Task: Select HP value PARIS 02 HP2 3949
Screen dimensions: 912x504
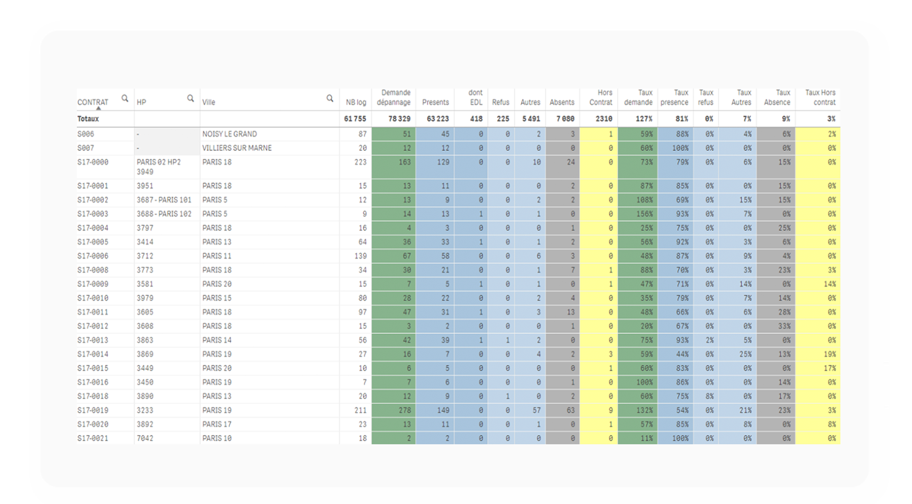Action: point(159,167)
